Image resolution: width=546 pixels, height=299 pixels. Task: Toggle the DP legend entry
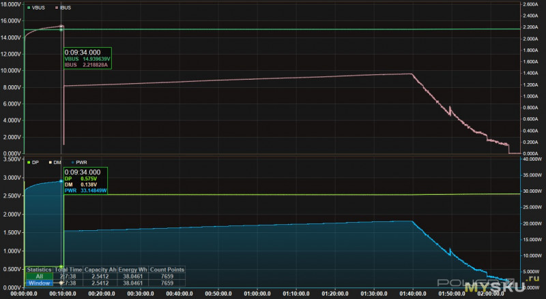[33, 162]
